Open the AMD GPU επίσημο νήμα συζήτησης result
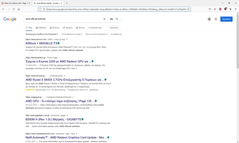Viewport: 239px width, 143px height. coord(60,101)
